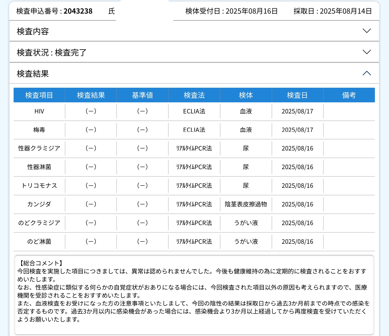The width and height of the screenshot is (389, 336).
Task: Click the 基準値 column header
Action: click(142, 95)
